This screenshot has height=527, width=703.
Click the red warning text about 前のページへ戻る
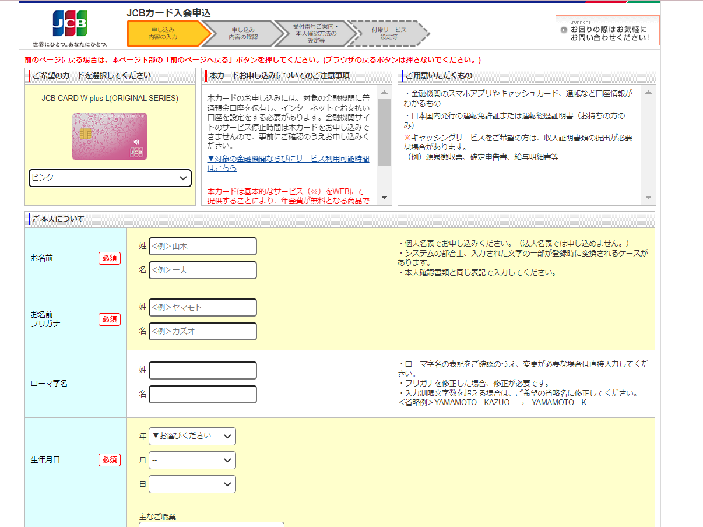[x=253, y=59]
